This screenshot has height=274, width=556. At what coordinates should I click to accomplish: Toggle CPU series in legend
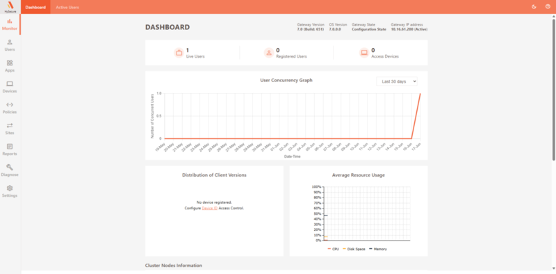(334, 249)
